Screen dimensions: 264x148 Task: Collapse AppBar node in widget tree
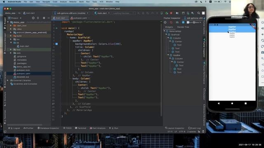168,55
